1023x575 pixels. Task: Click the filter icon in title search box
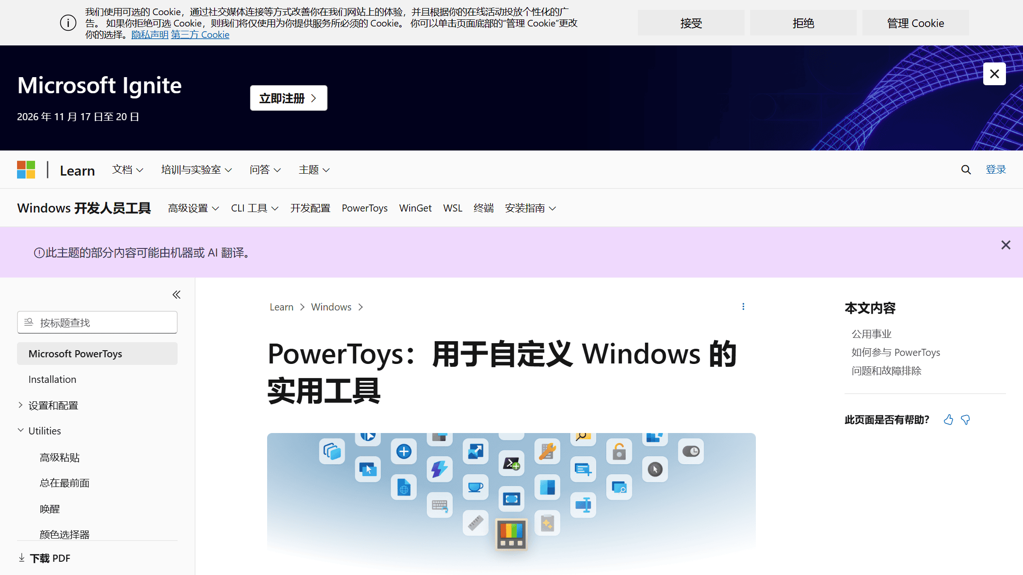[x=28, y=322]
